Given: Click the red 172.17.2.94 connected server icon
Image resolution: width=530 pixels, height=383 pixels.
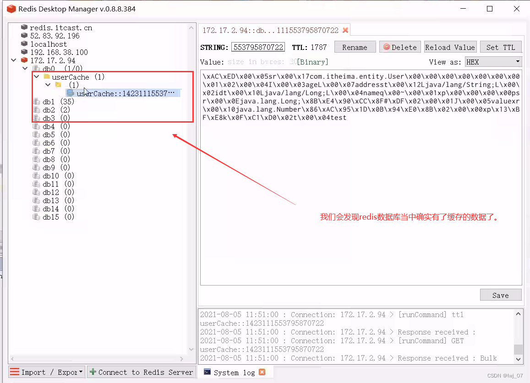Looking at the screenshot, I should pyautogui.click(x=24, y=60).
